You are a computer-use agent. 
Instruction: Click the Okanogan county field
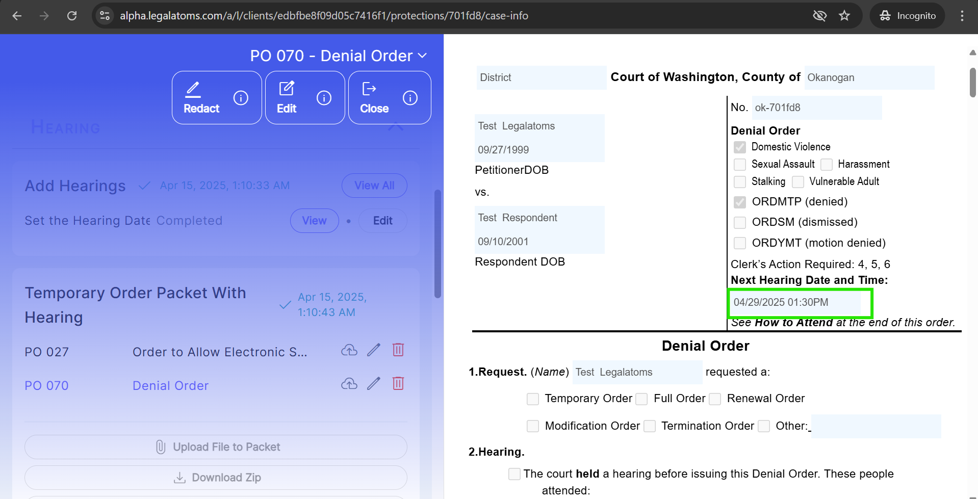click(869, 77)
